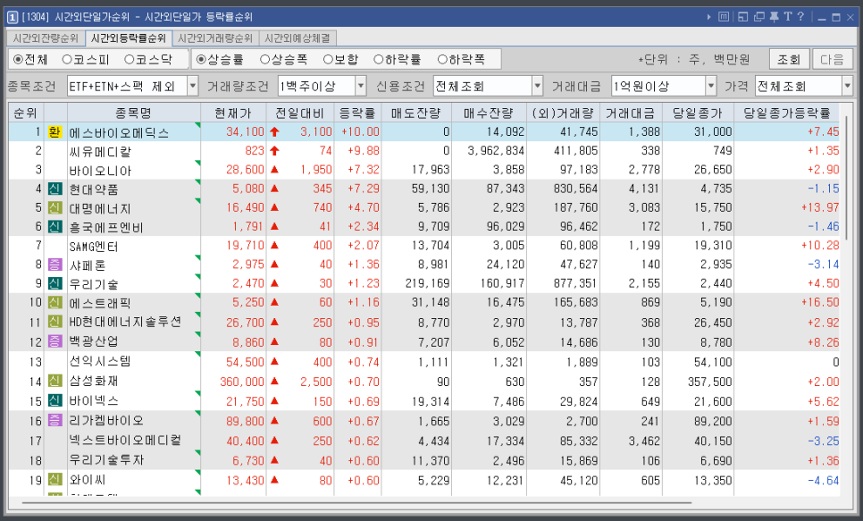The height and width of the screenshot is (521, 863).
Task: Open font settings with the T icon
Action: click(x=788, y=16)
